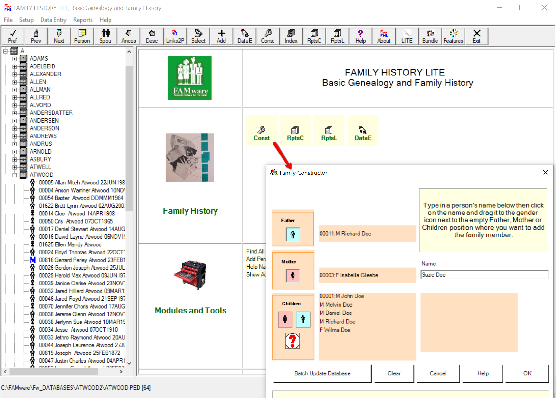Show Ances (ancestors) from toolbar
The height and width of the screenshot is (398, 556).
coord(129,36)
